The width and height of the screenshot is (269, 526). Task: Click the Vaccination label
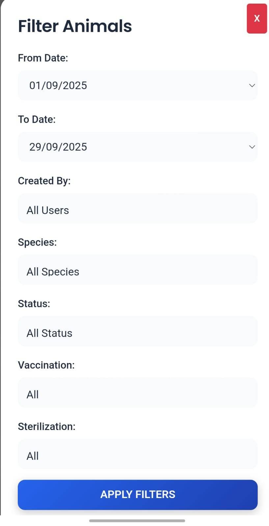pos(46,365)
